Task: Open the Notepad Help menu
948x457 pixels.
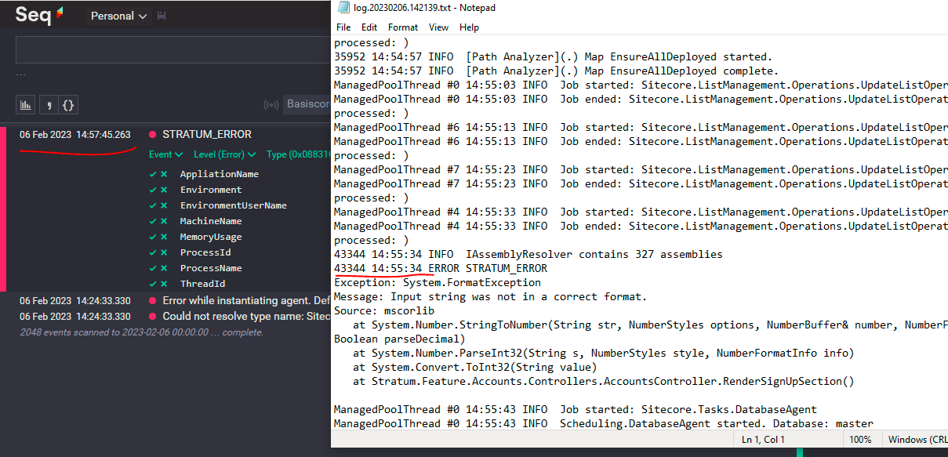Action: pyautogui.click(x=469, y=27)
